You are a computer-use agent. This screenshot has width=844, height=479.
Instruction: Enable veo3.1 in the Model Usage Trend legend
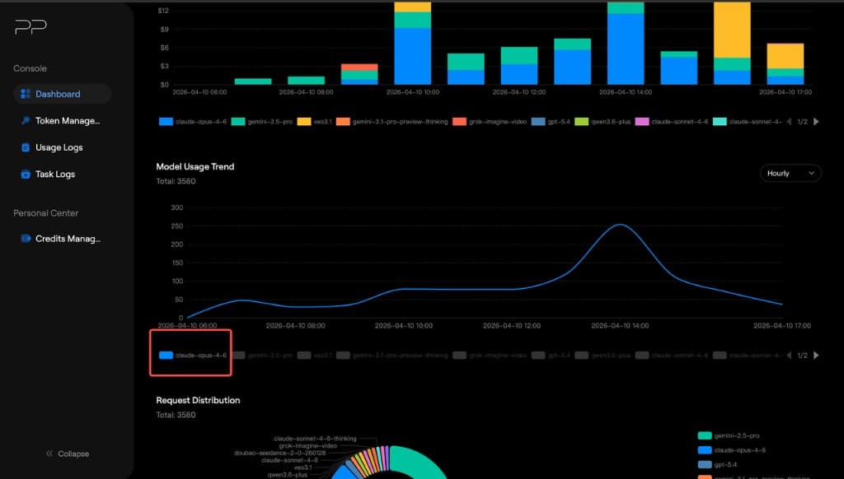(314, 356)
